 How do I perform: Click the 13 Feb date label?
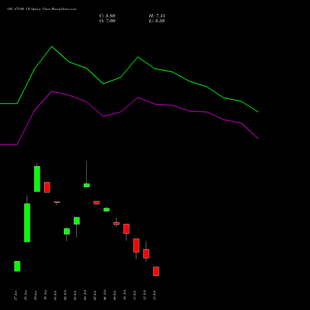tap(155, 295)
